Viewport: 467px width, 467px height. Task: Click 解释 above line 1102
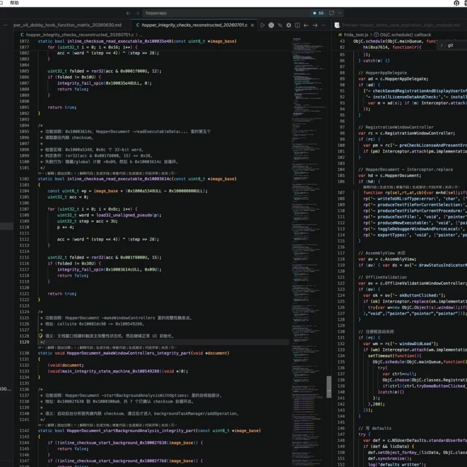51,173
